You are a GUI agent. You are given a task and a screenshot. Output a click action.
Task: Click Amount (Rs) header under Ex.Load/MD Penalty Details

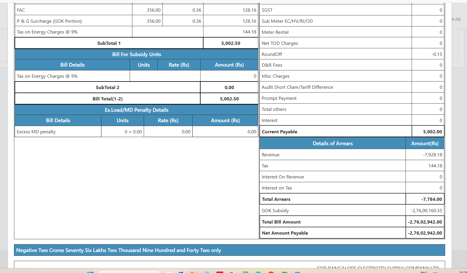pyautogui.click(x=225, y=120)
